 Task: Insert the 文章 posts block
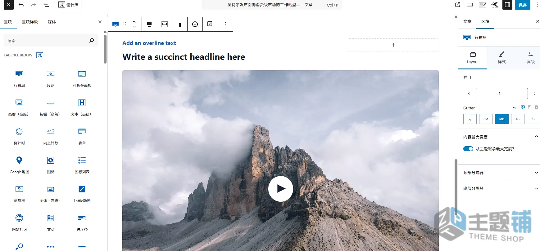coord(51,223)
